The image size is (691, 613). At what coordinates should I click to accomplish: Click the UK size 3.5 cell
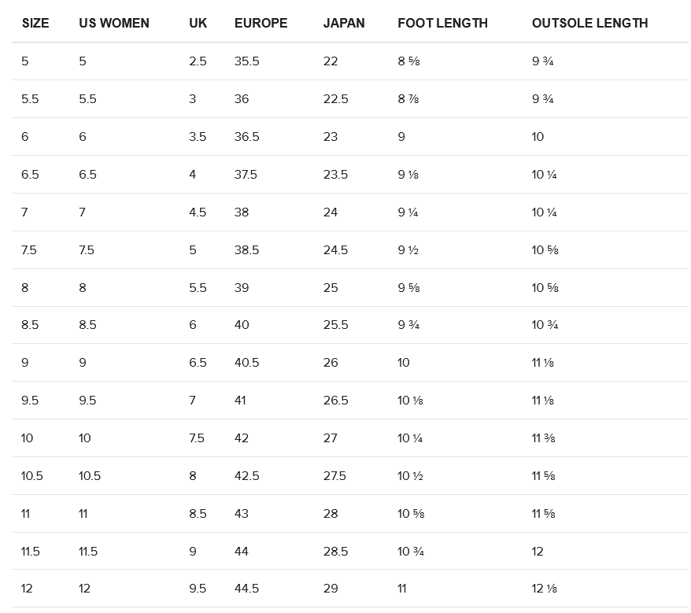point(198,137)
